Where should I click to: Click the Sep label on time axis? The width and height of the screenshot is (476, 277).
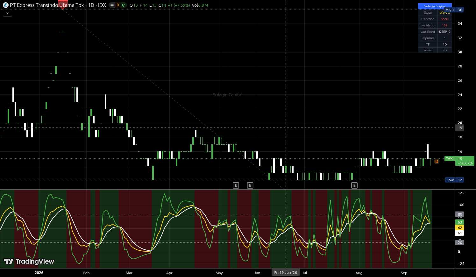[404, 273]
